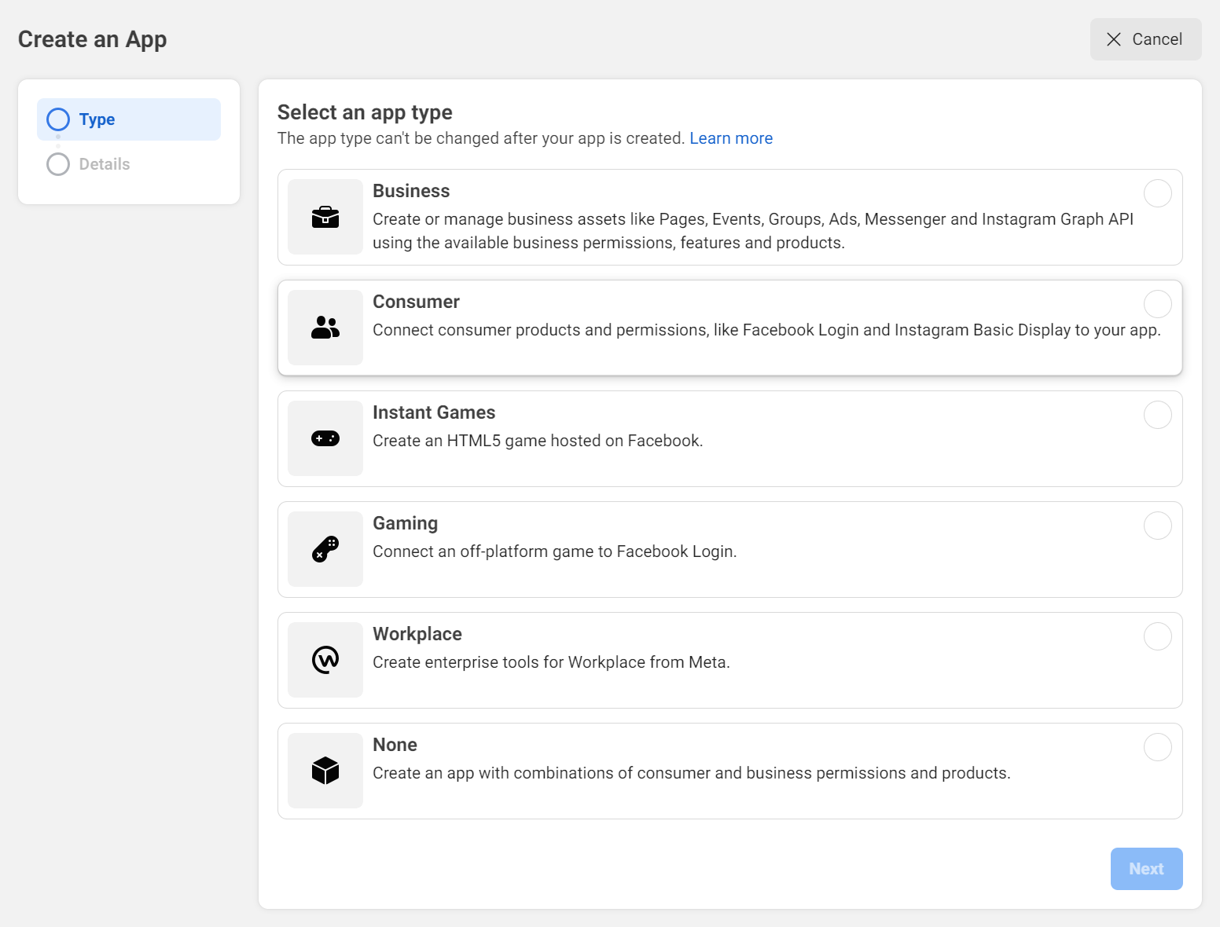Click the Workplace logo icon
The width and height of the screenshot is (1220, 927).
325,660
